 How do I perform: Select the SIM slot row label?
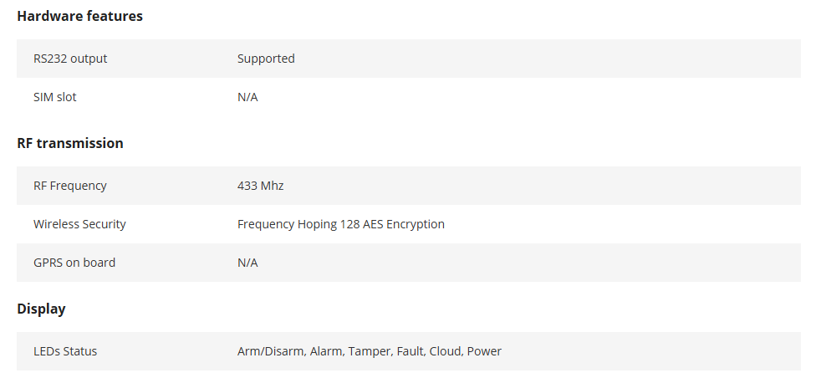click(x=54, y=97)
